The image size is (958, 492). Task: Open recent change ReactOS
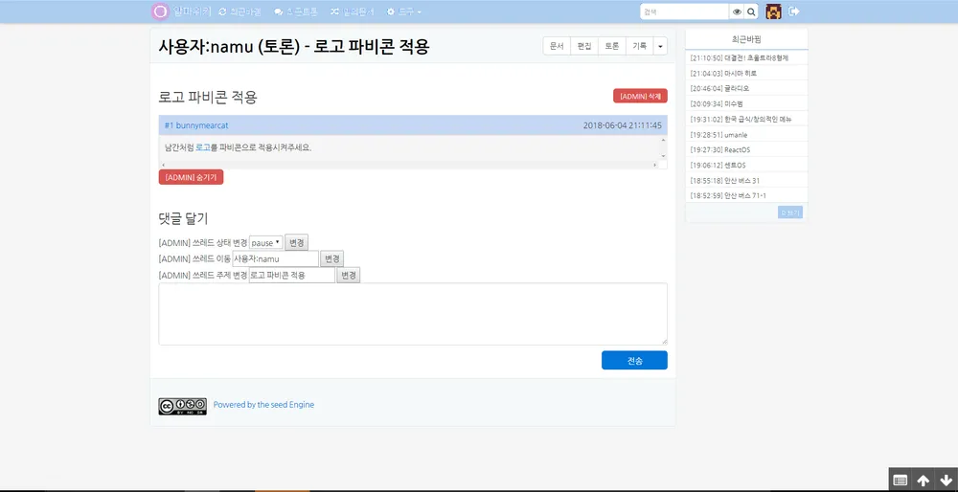point(738,149)
